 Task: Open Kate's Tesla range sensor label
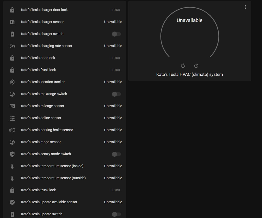(x=41, y=142)
